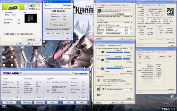Image resolution: width=177 pixels, height=111 pixels.
Task: Open the Fan tab in System tweaks
Action: click(x=104, y=45)
